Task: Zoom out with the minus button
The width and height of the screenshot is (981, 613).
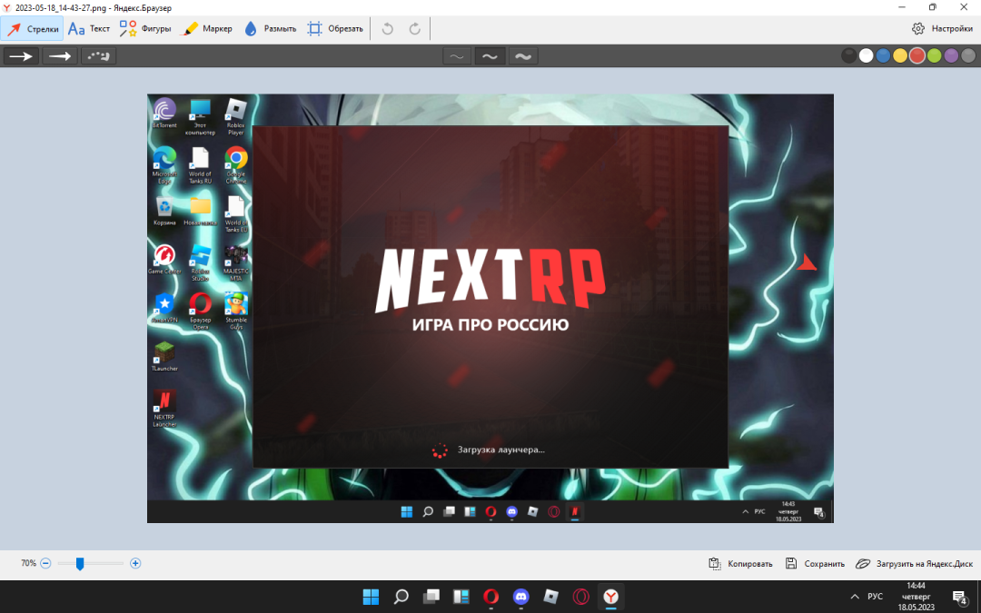Action: pyautogui.click(x=45, y=564)
